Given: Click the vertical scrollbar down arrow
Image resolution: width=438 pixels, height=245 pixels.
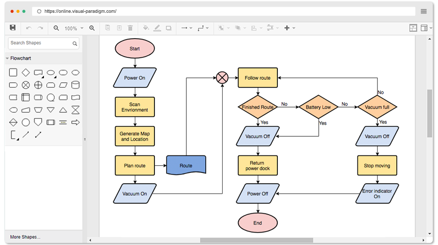Looking at the screenshot, I should (429, 234).
